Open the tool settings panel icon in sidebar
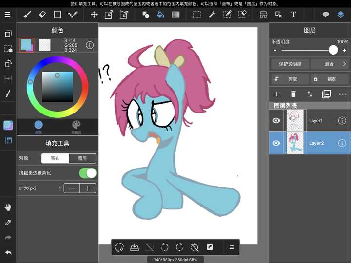The height and width of the screenshot is (263, 351). tap(8, 140)
